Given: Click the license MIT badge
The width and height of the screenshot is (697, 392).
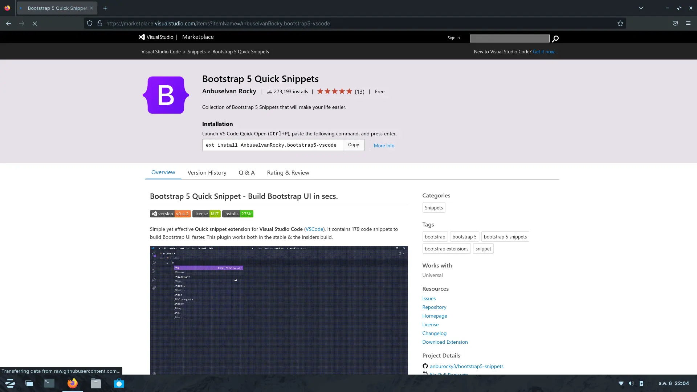Looking at the screenshot, I should (x=207, y=214).
